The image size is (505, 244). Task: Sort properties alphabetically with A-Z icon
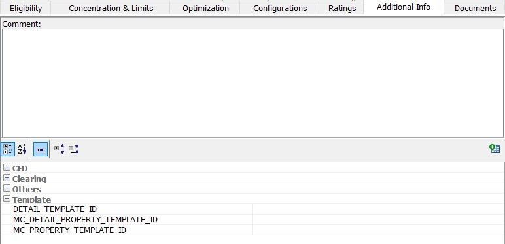(22, 150)
